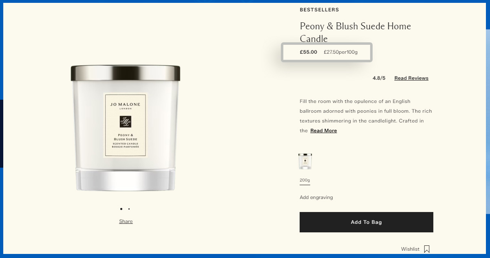Image resolution: width=490 pixels, height=258 pixels.
Task: Click the BESTSELLERS category label
Action: 319,10
